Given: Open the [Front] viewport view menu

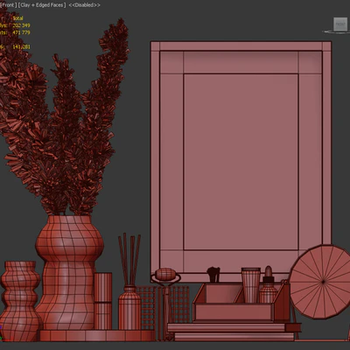Looking at the screenshot, I should click(8, 5).
